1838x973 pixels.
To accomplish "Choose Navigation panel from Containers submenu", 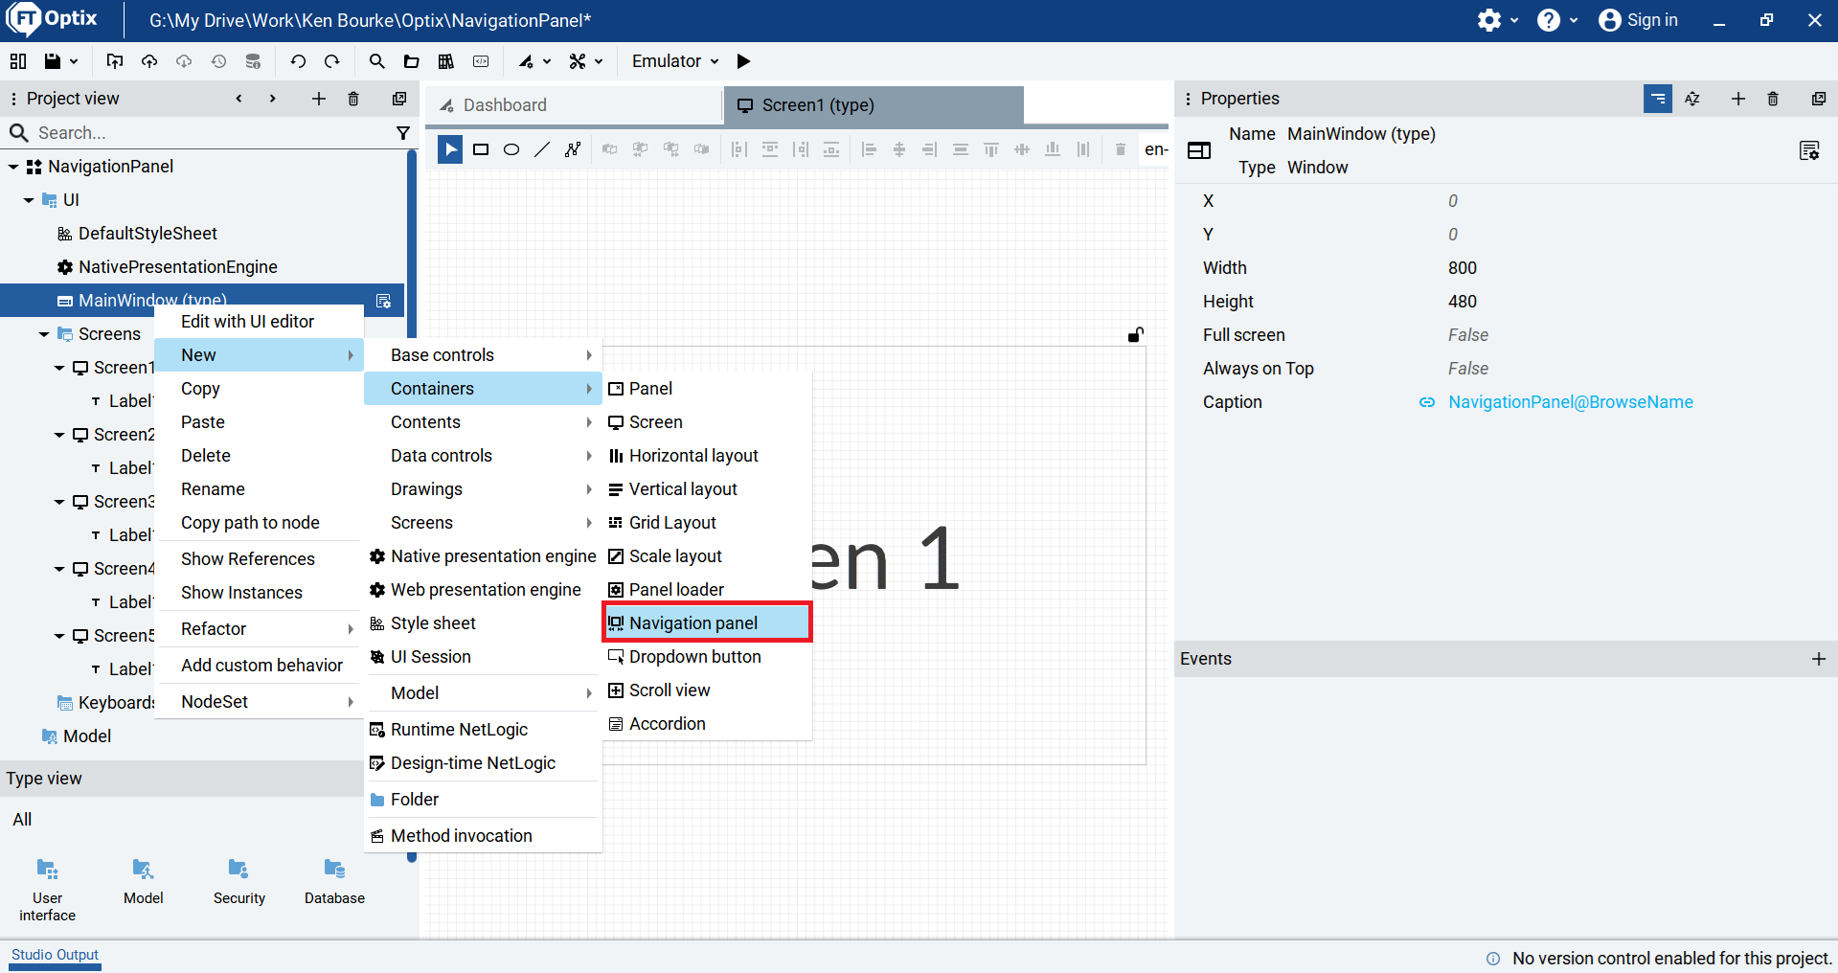I will click(x=707, y=623).
